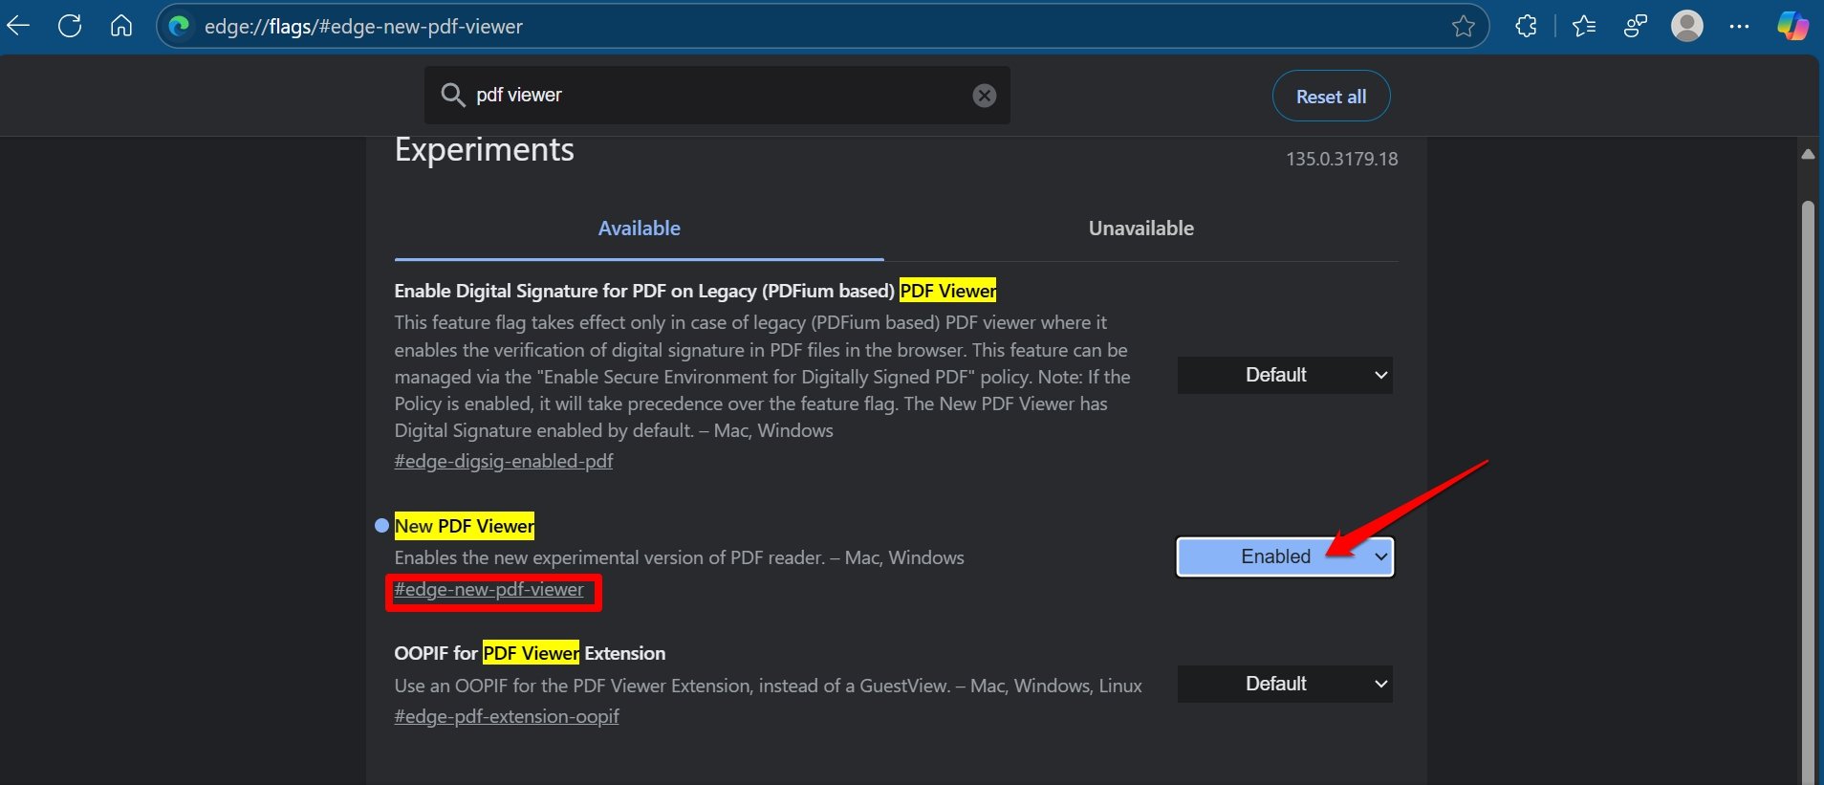This screenshot has height=785, width=1824.
Task: Open the Extensions puzzle icon
Action: 1527,26
